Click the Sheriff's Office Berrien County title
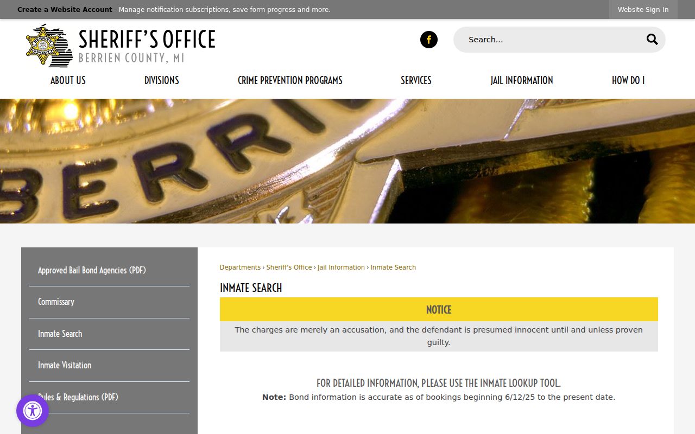 [147, 46]
